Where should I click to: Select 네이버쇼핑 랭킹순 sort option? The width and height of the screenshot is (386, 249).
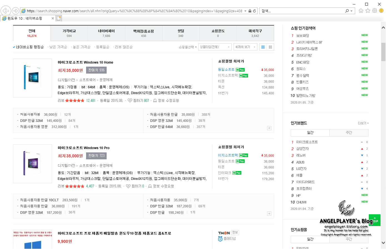tap(28, 47)
